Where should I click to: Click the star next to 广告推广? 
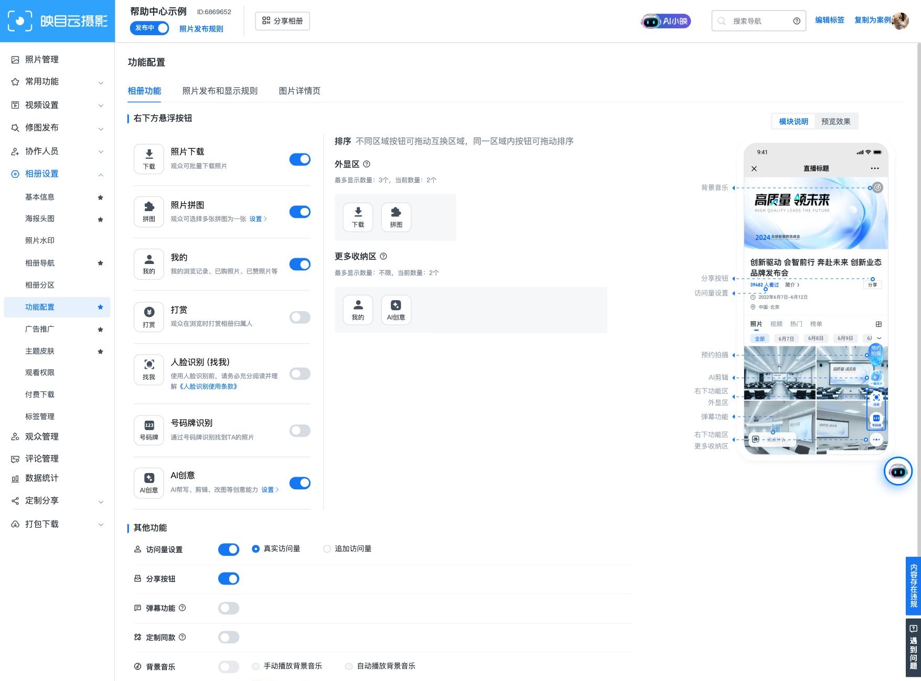pos(100,329)
